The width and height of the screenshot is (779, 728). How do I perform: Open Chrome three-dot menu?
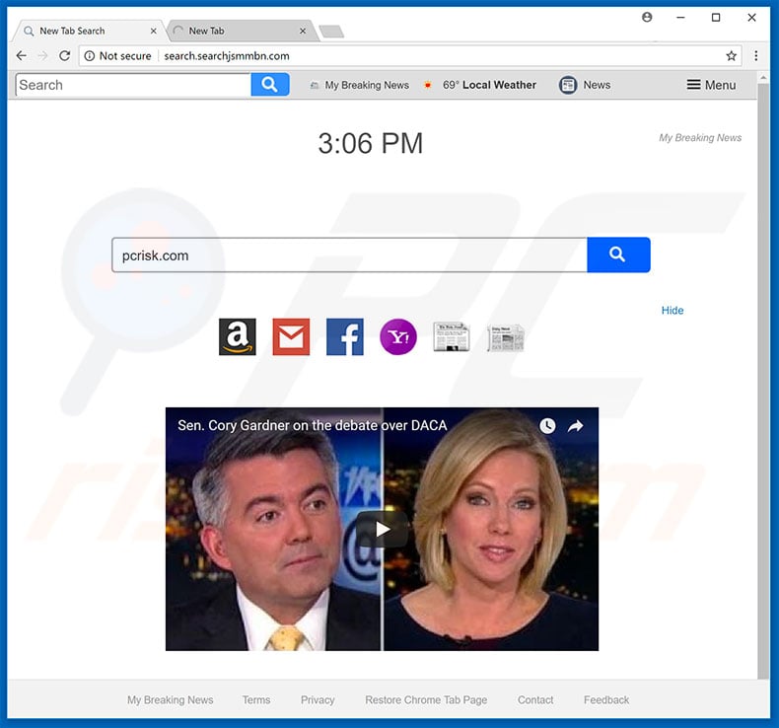[756, 55]
